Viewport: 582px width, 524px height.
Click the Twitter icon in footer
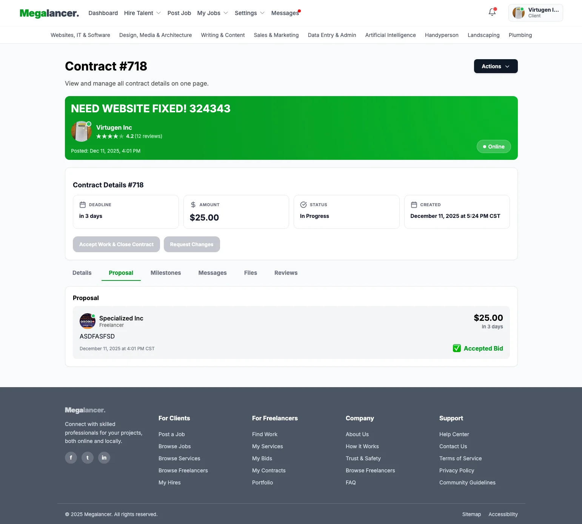click(88, 458)
